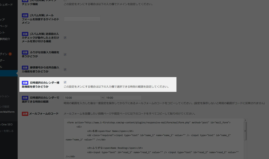Click inside the mail form code textarea
This screenshot has height=159, width=269.
click(x=154, y=139)
